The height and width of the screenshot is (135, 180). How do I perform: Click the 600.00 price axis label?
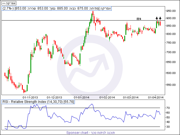[171, 73]
